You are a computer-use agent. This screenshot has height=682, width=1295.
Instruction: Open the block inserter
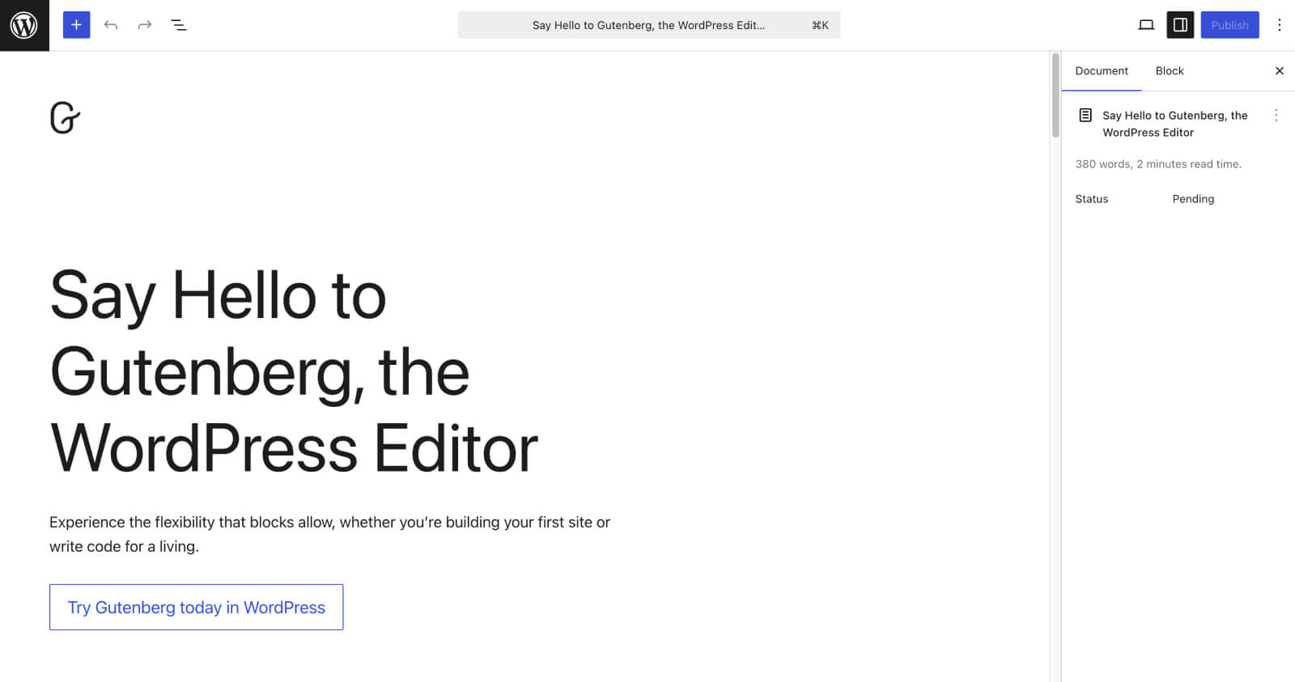coord(75,24)
